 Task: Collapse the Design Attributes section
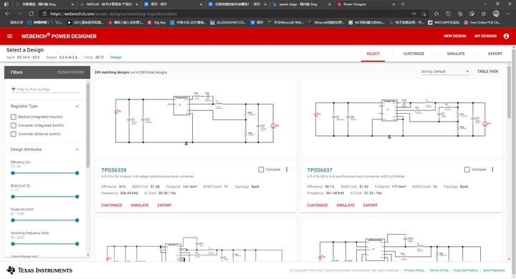pos(77,150)
